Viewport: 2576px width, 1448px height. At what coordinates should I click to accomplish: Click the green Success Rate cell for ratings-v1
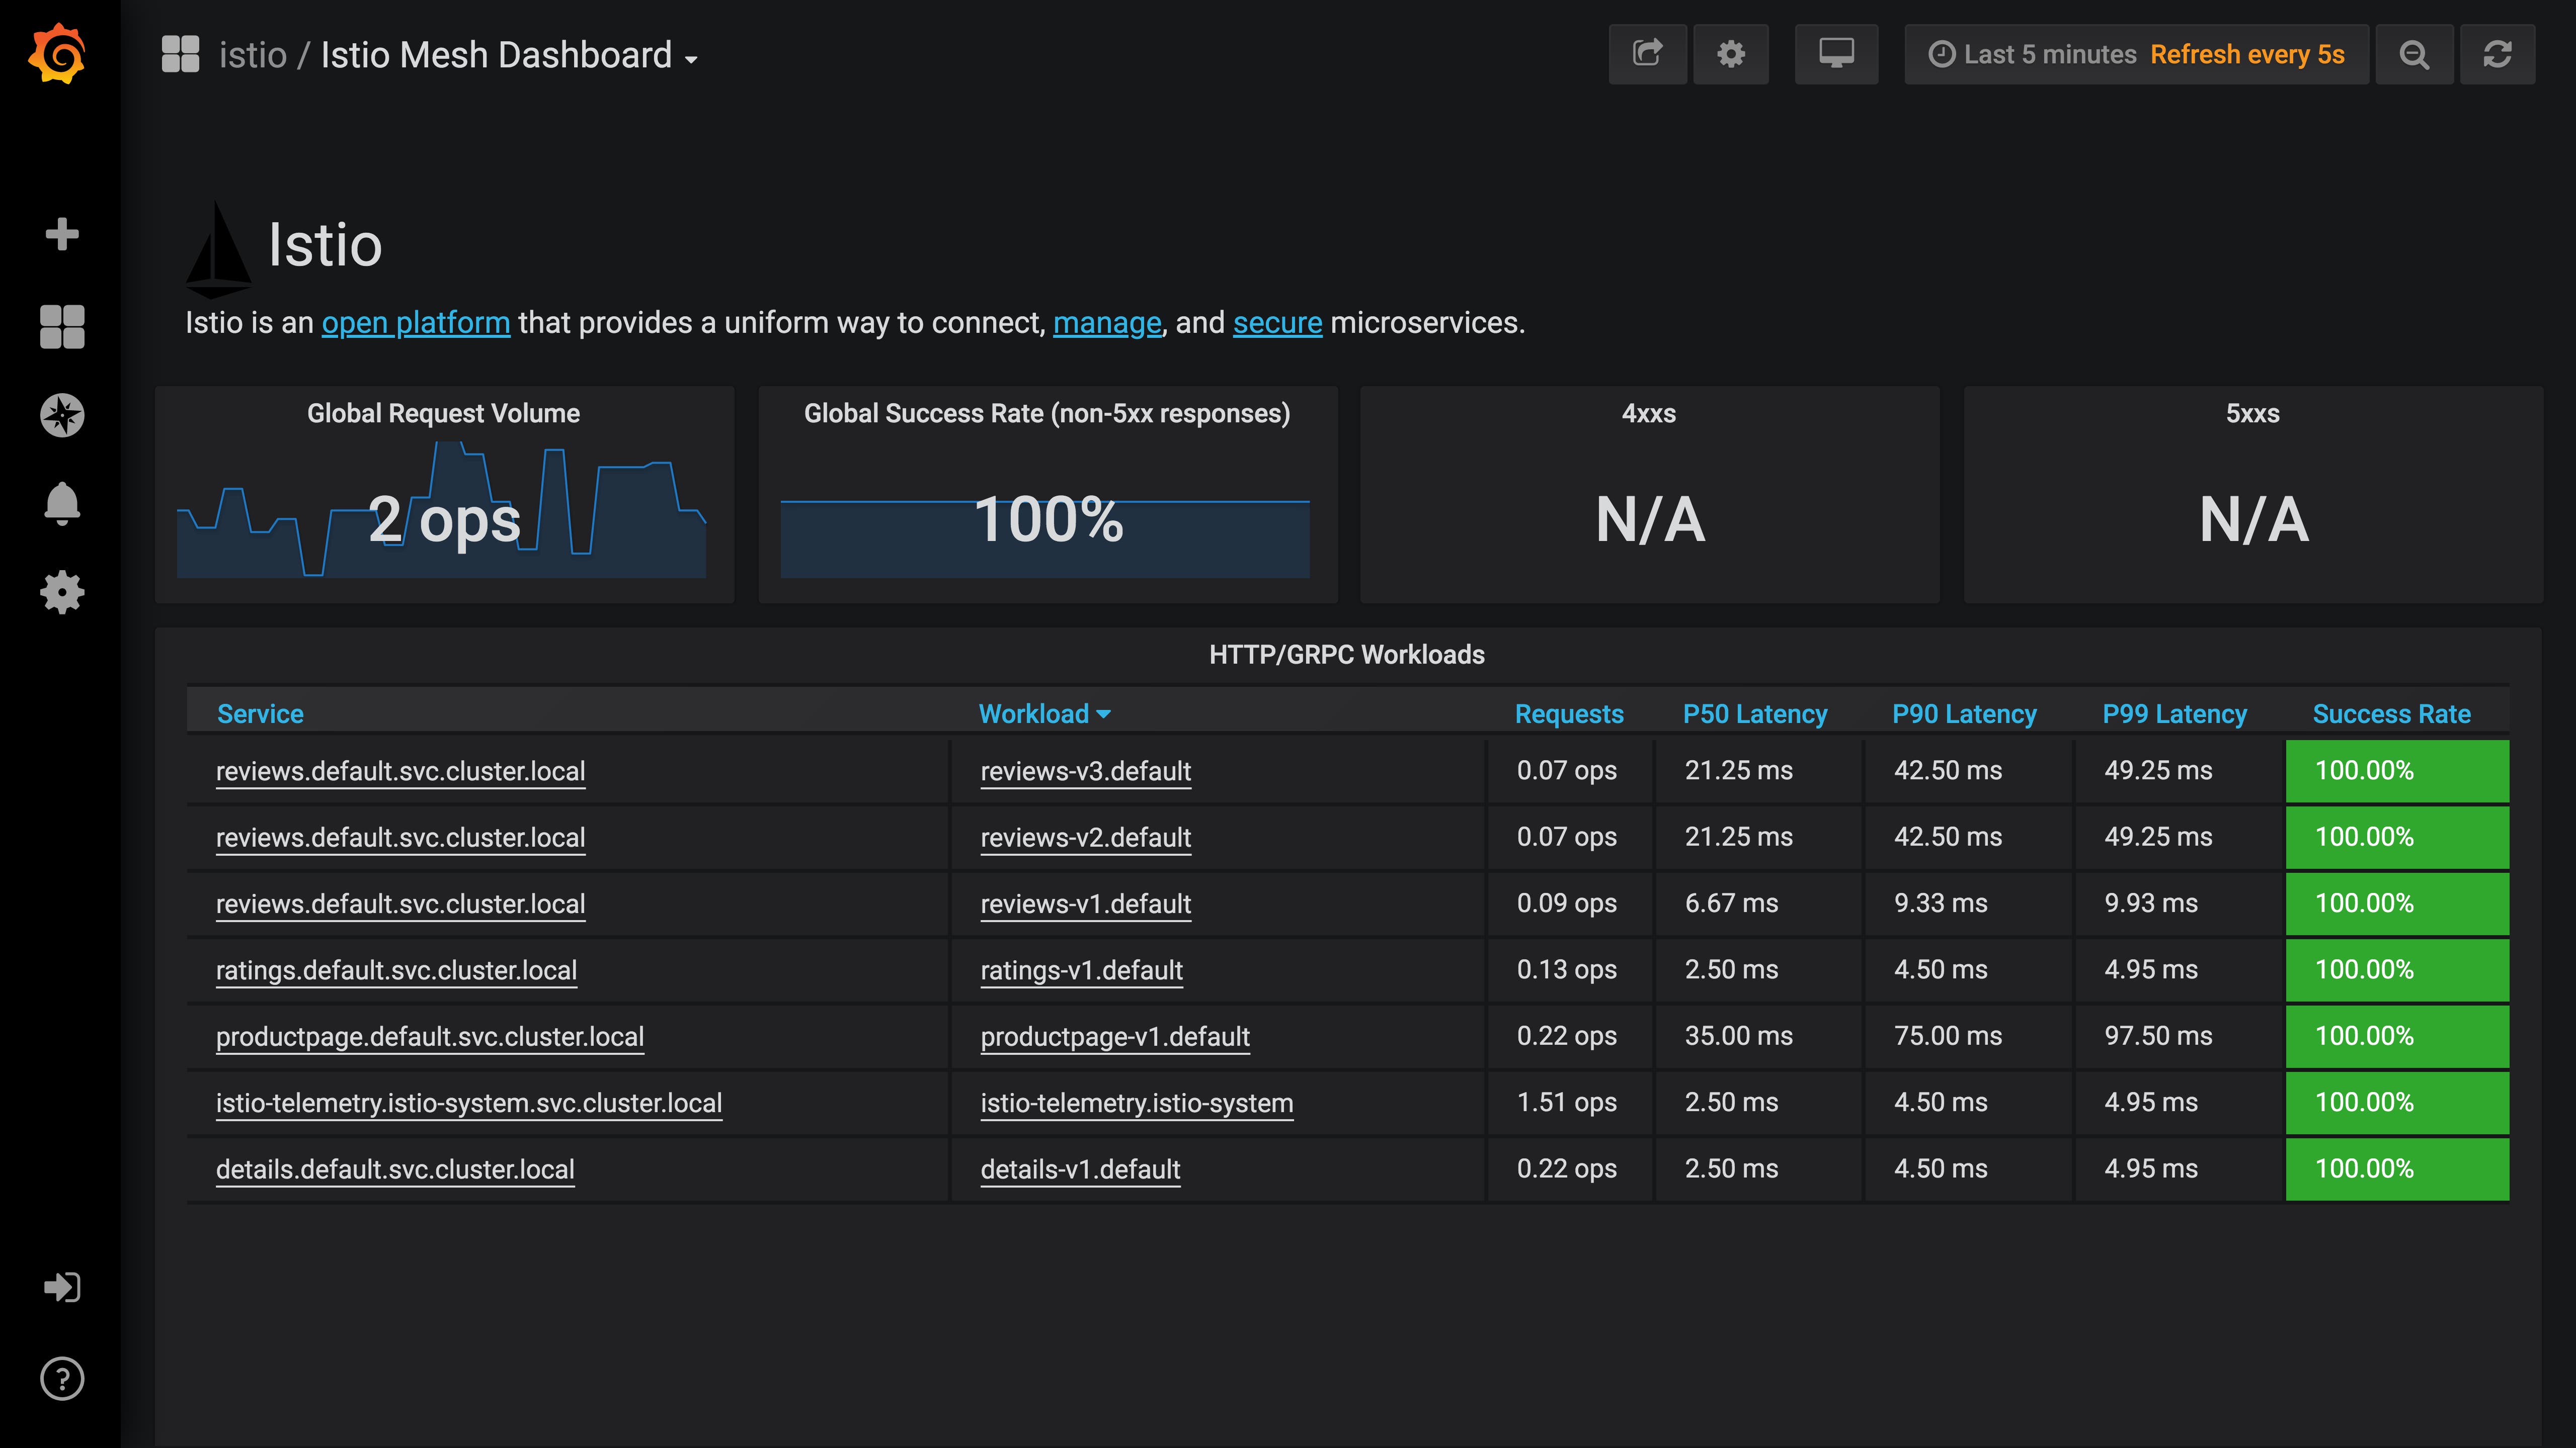point(2396,969)
